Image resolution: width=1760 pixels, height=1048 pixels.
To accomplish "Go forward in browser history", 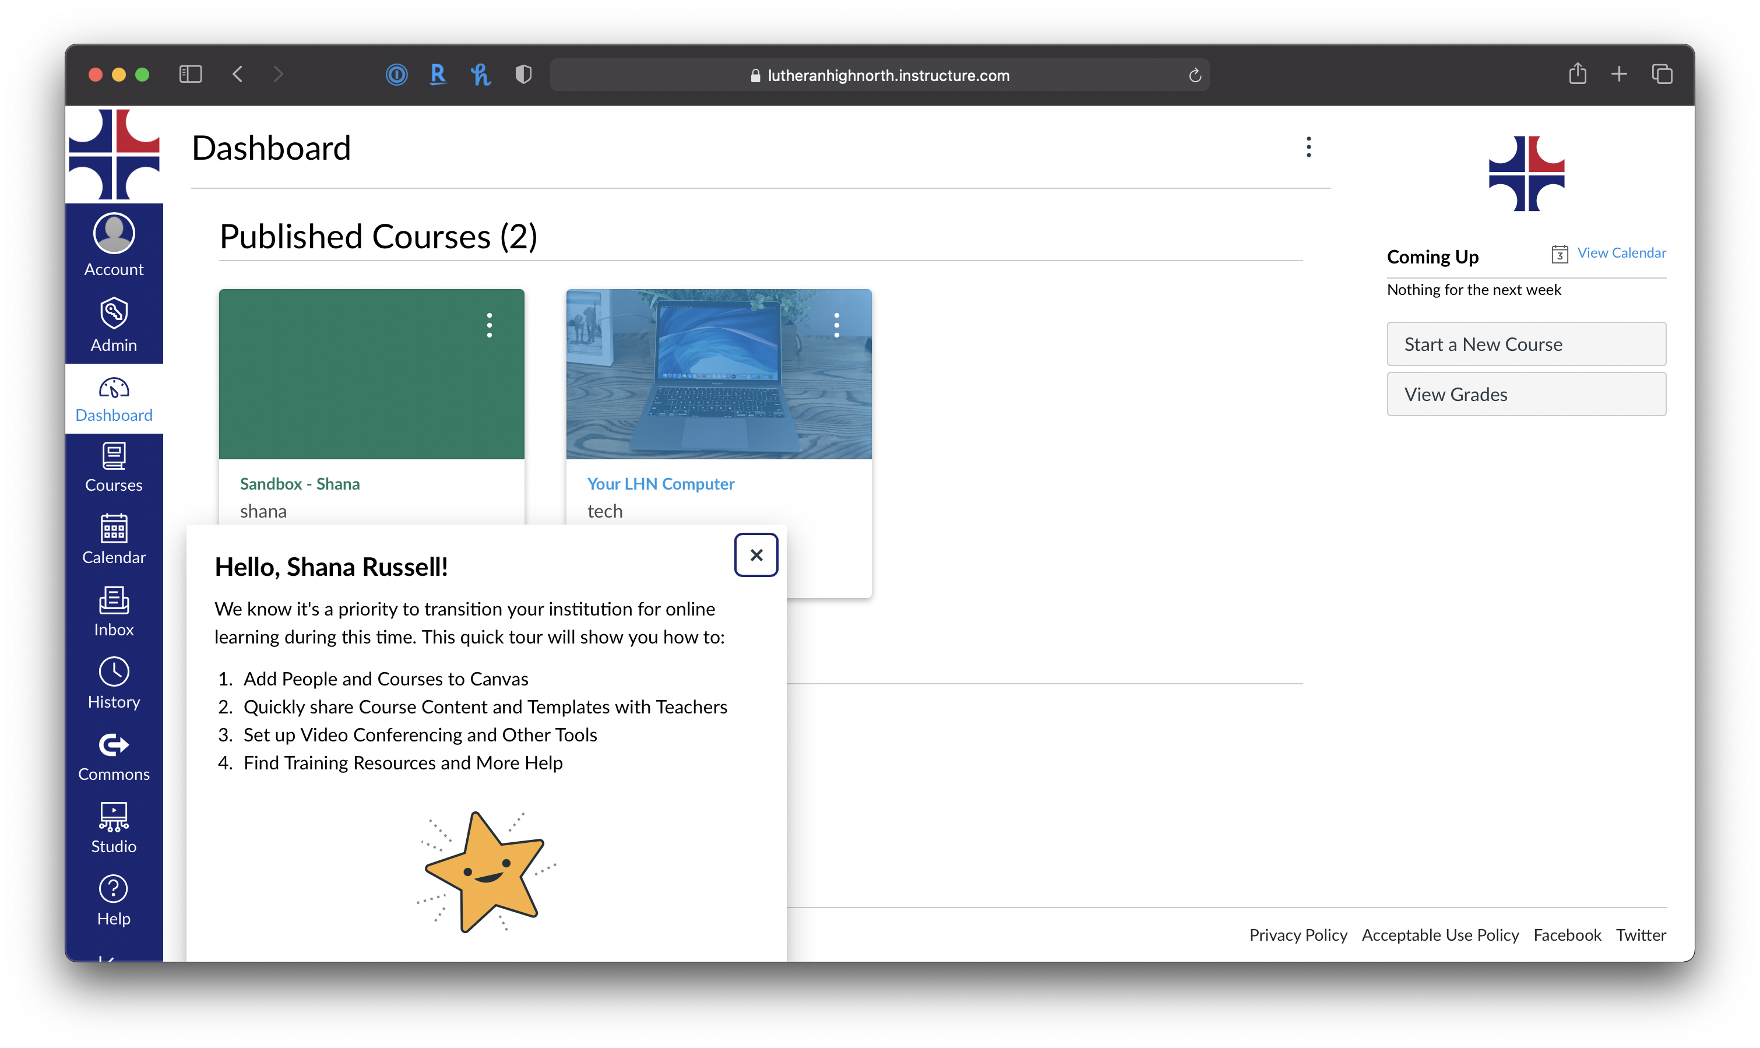I will tap(278, 74).
